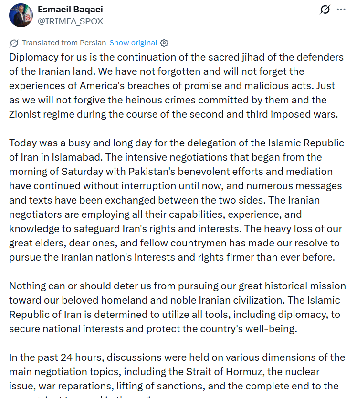Viewport: 357px width, 398px height.
Task: Click the Translated from Persian label
Action: pos(64,43)
